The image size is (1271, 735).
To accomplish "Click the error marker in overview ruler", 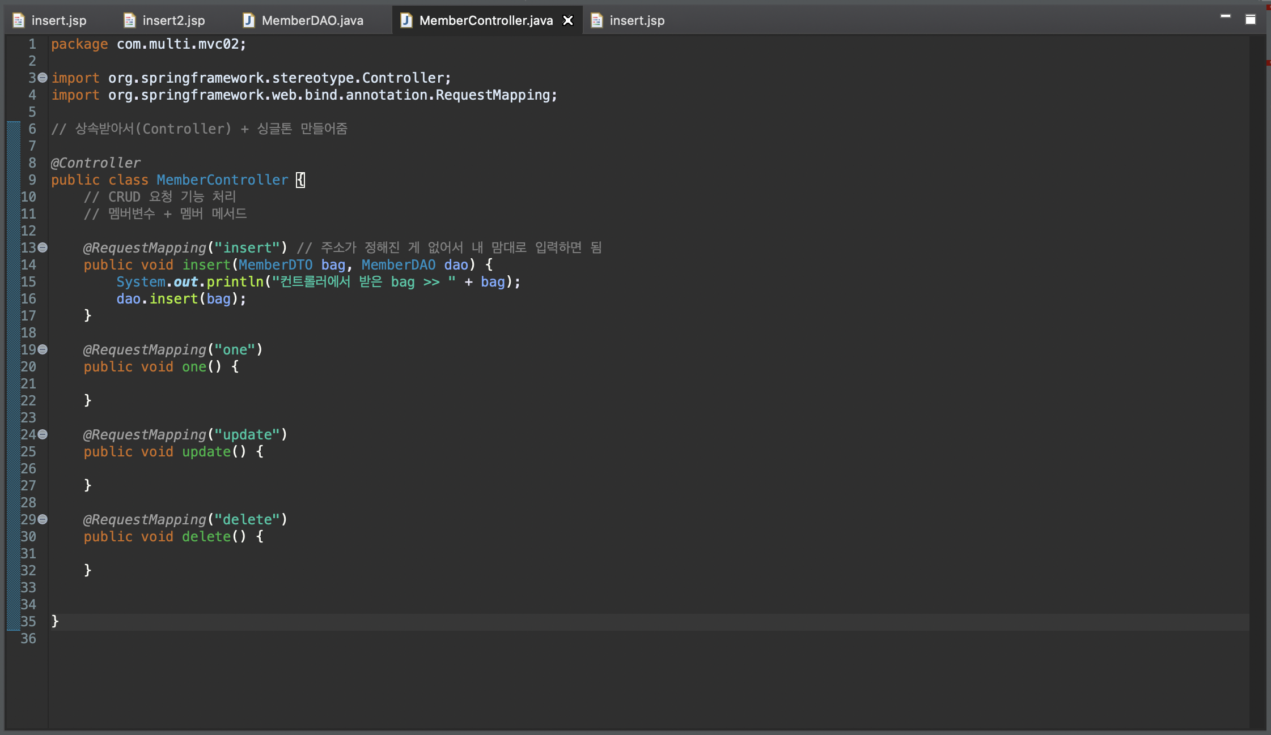I will click(1268, 62).
